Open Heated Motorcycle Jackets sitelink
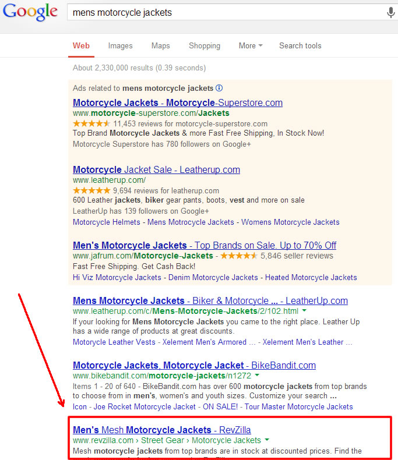Viewport: 398px width, 460px height. [x=311, y=278]
